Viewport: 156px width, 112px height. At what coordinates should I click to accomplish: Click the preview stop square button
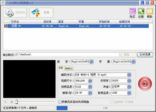(12, 102)
